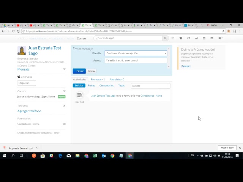243x182 pixels.
Task: Click Agregar link under Próxima Acción
Action: (x=186, y=66)
